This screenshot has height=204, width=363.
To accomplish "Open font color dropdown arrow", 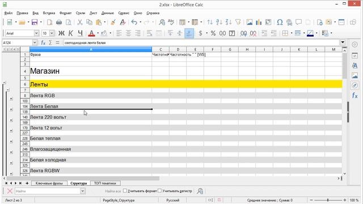I will [98, 33].
